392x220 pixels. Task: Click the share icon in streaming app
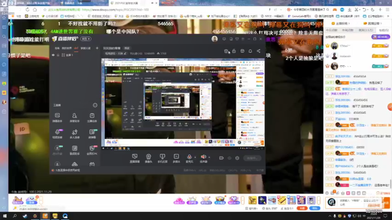point(259,51)
